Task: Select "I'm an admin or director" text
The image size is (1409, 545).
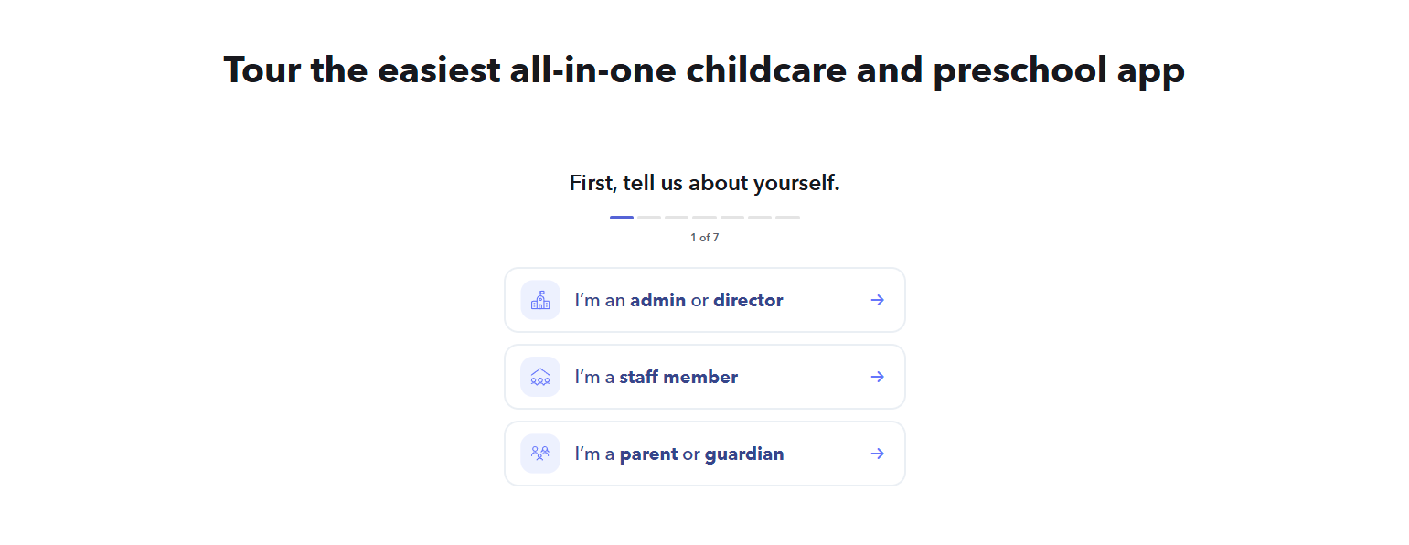Action: pyautogui.click(x=678, y=300)
